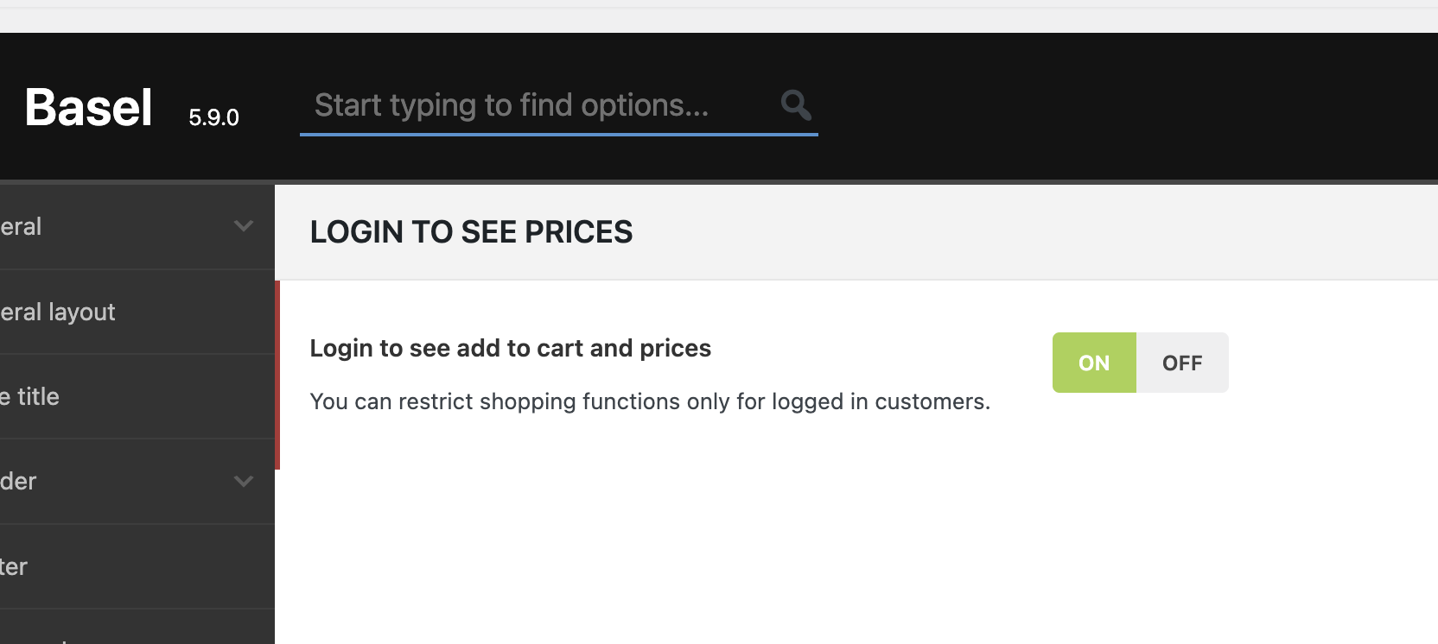Click the 5.9.0 version number
Image resolution: width=1438 pixels, height=644 pixels.
pyautogui.click(x=213, y=117)
